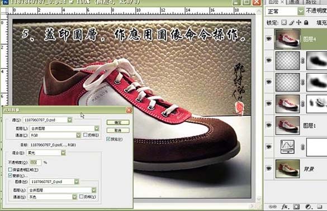The image size is (327, 211).
Task: Toggle lock image pixels brush icon
Action: (x=292, y=22)
